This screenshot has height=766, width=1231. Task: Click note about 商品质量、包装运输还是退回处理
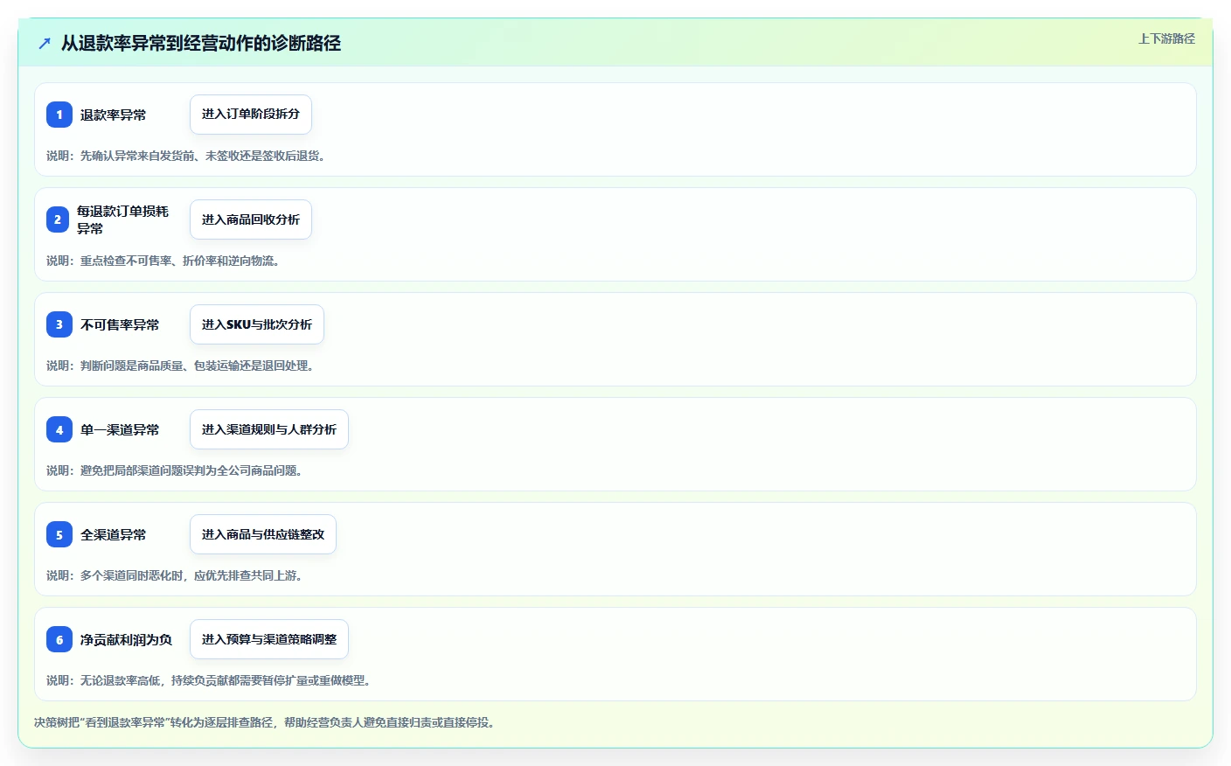tap(180, 366)
